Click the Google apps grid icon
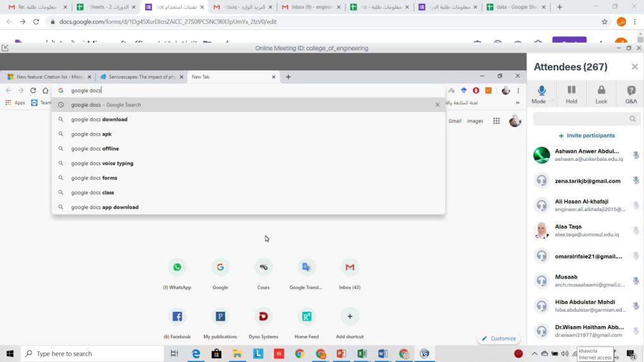The width and height of the screenshot is (644, 362). 496,121
